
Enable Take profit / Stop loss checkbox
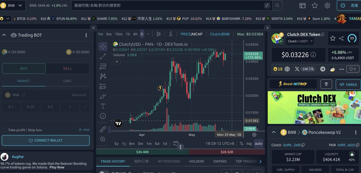coord(4,130)
